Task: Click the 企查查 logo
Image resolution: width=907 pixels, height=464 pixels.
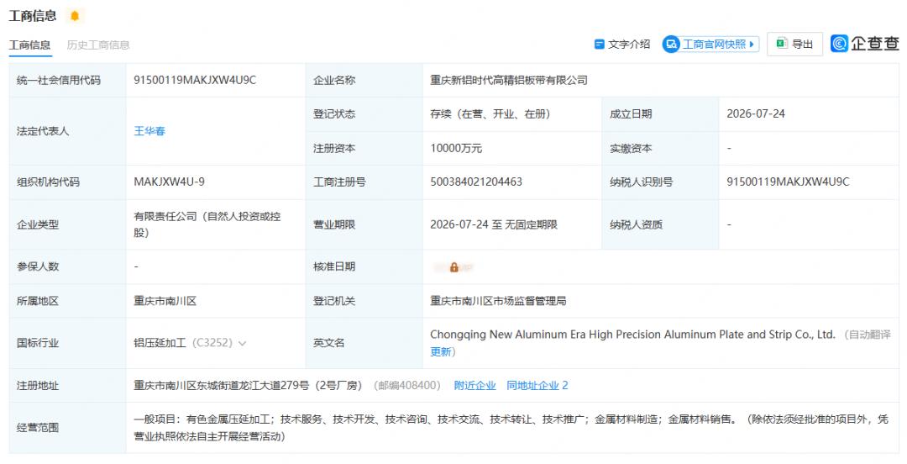Action: coord(865,44)
